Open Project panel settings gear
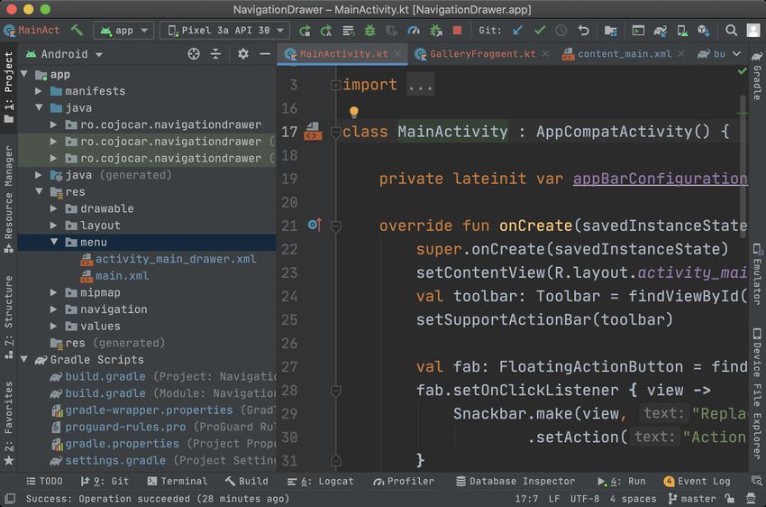766x507 pixels. (x=242, y=54)
